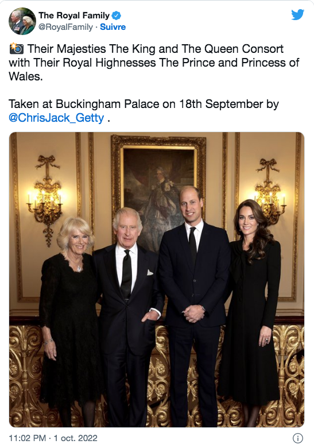Click the 1 oct. 2022 date

click(x=76, y=438)
